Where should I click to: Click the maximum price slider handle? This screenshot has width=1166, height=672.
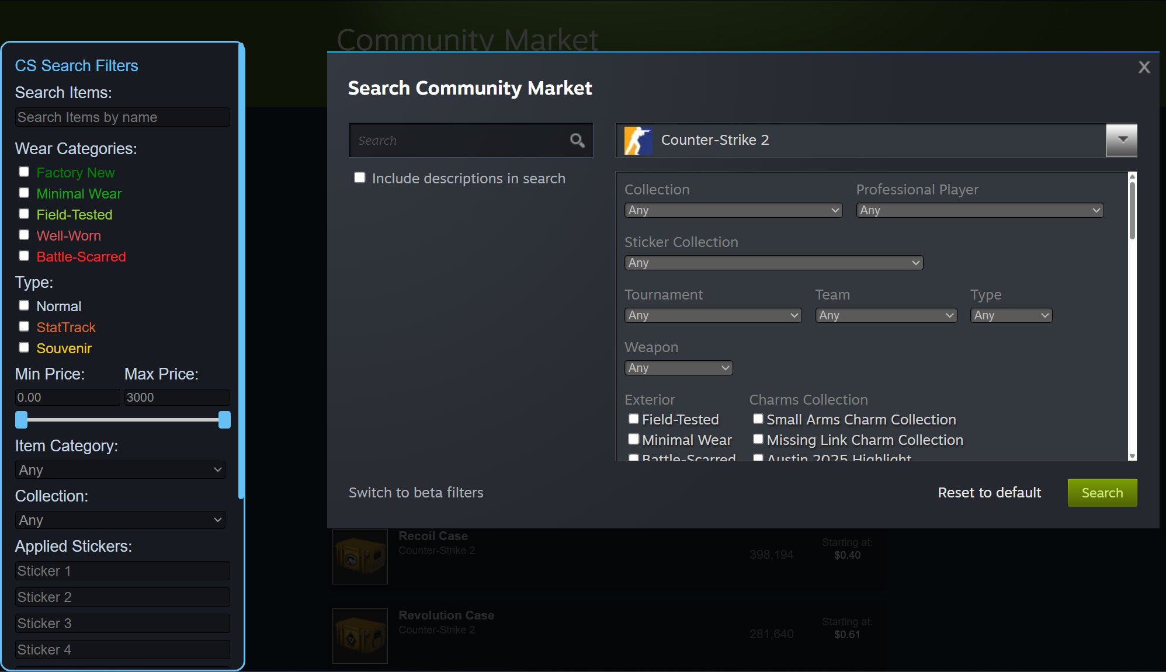coord(224,420)
